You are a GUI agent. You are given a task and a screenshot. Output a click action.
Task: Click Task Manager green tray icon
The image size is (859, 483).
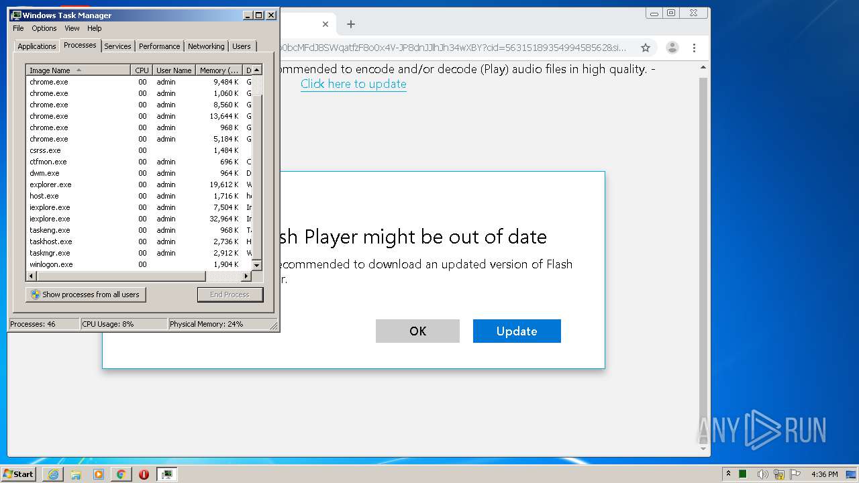pos(743,474)
